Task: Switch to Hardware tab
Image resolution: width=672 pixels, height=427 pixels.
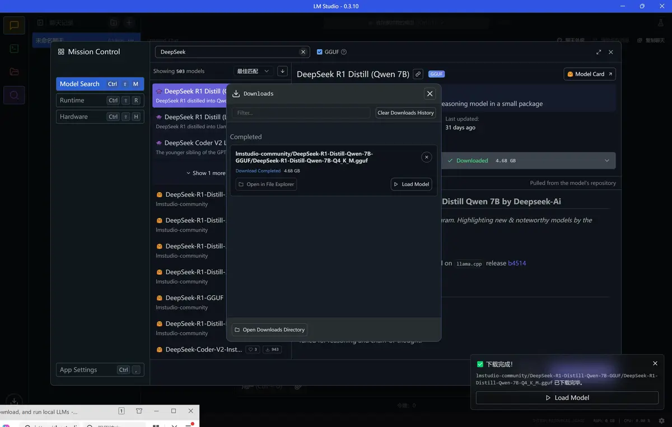Action: click(x=100, y=116)
